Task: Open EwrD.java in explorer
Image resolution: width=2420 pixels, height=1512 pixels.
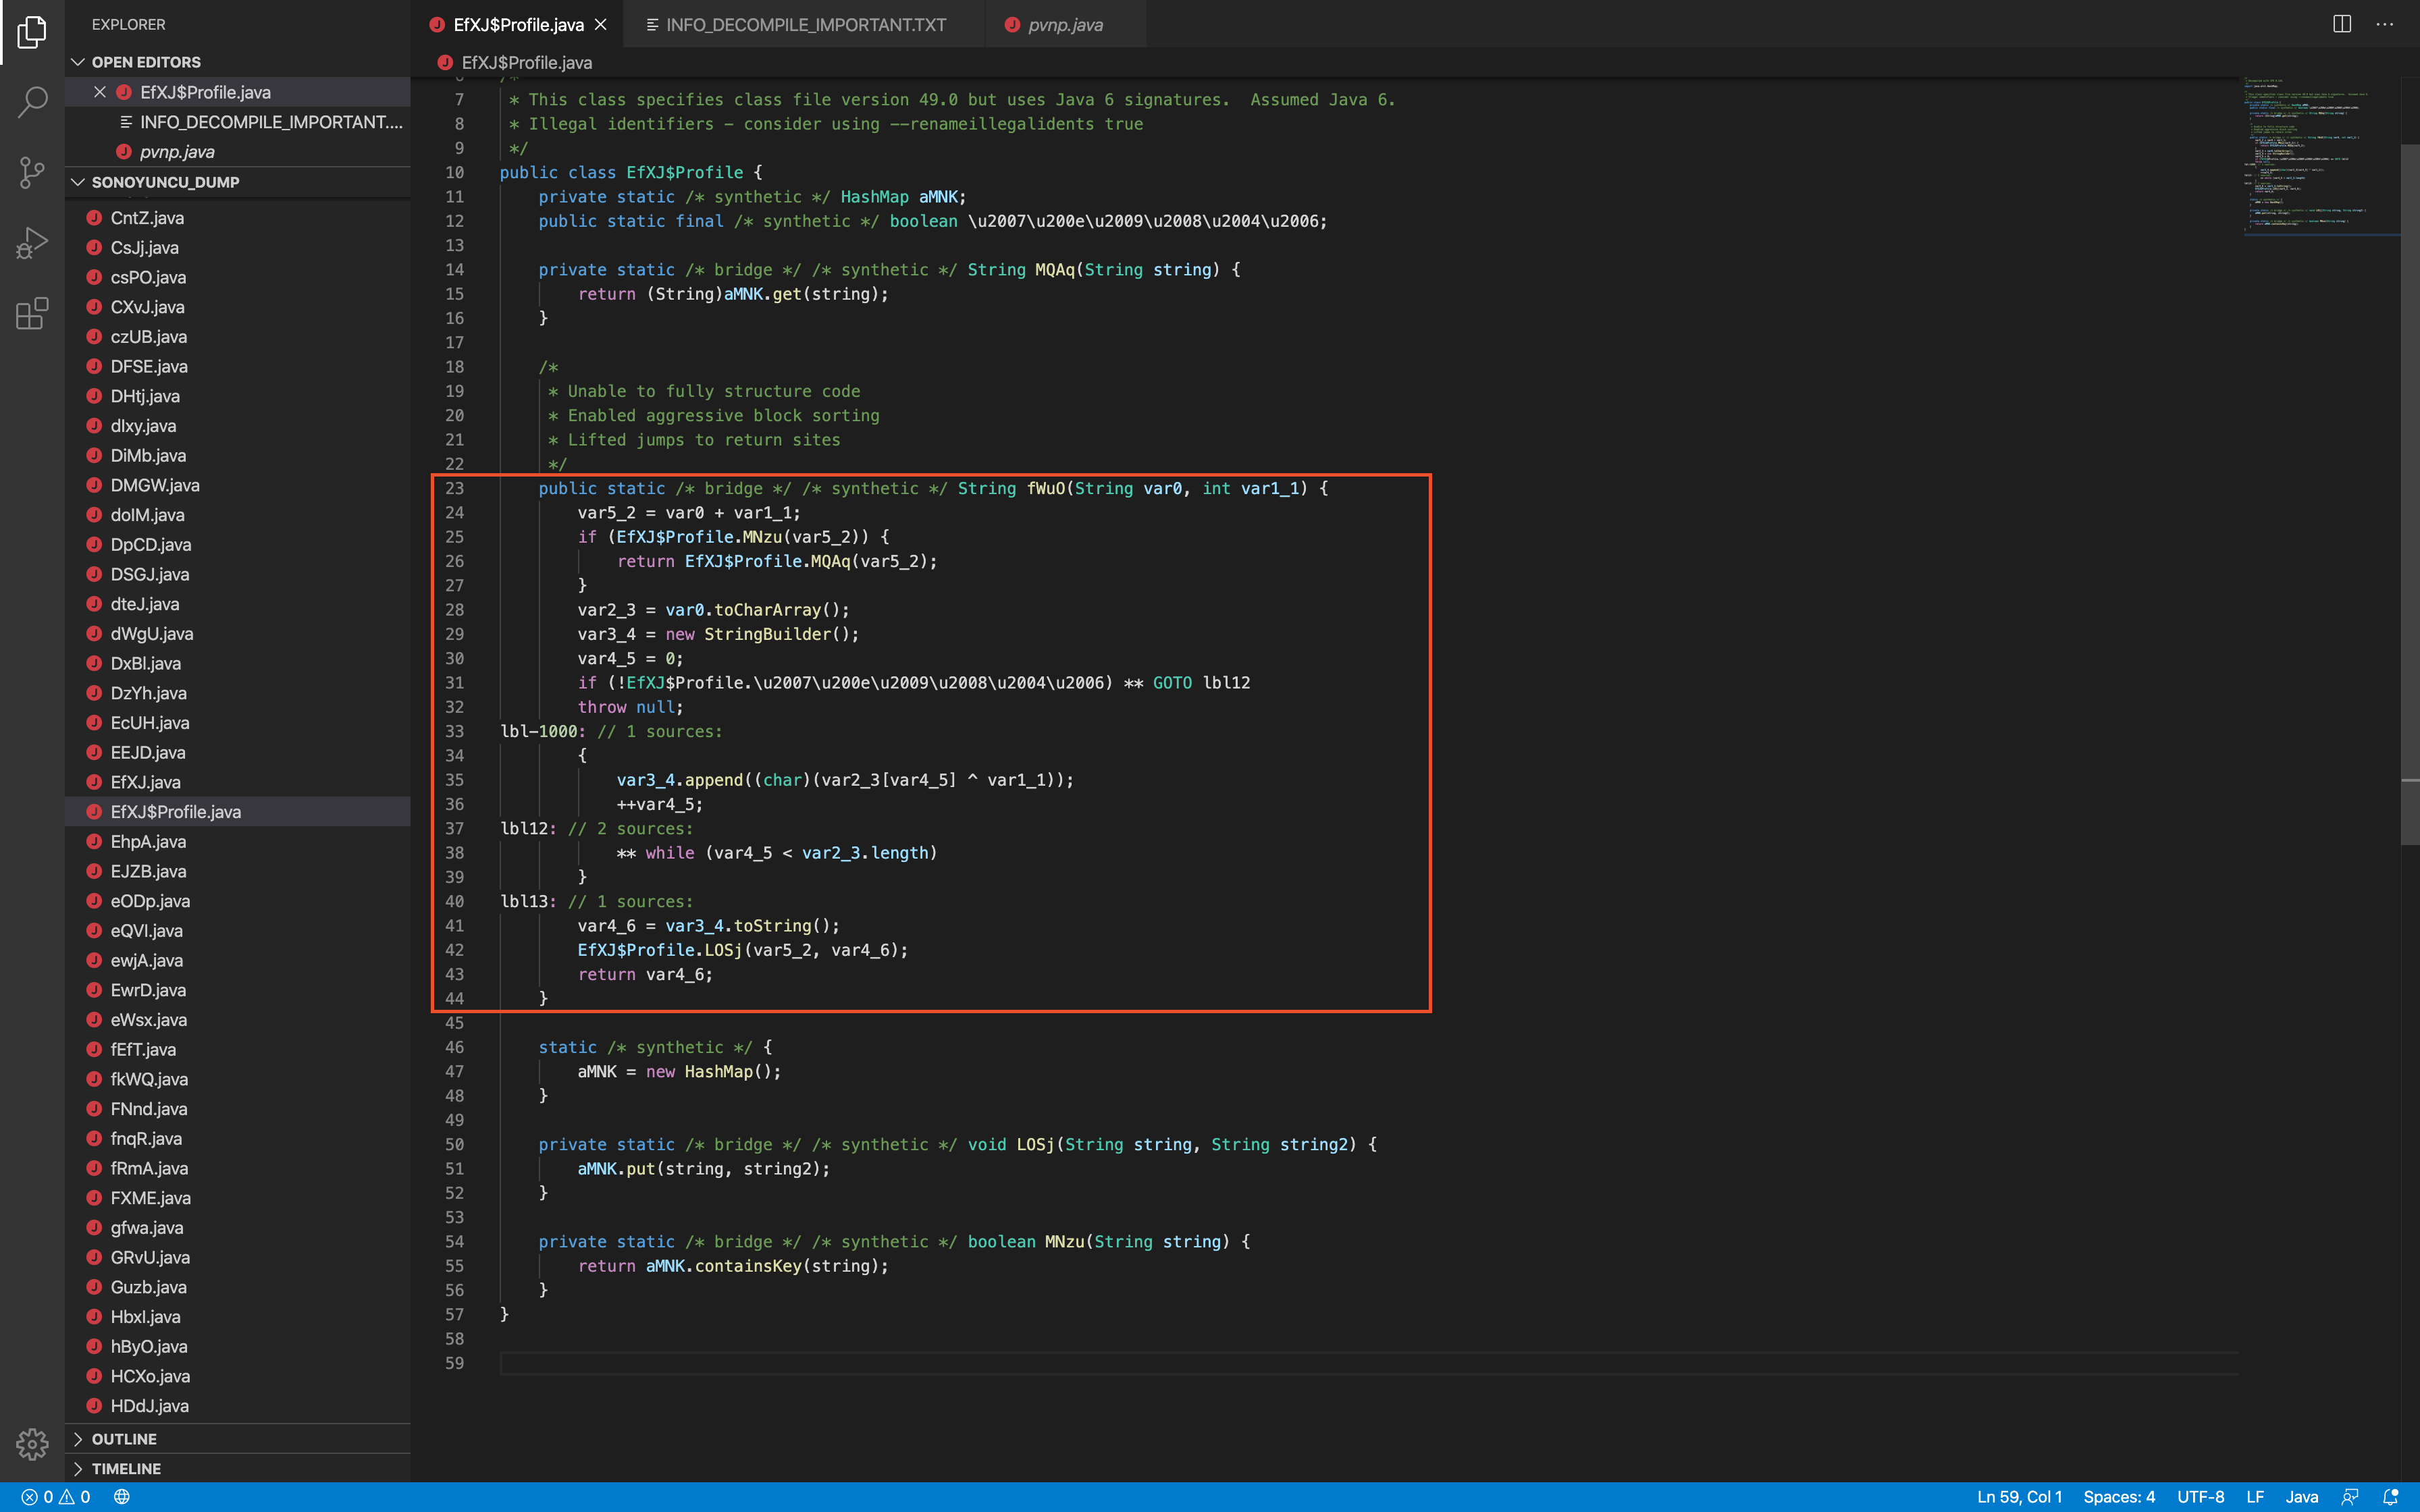Action: pyautogui.click(x=238, y=990)
